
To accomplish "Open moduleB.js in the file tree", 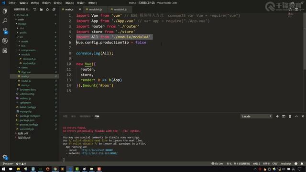I will tap(29, 63).
